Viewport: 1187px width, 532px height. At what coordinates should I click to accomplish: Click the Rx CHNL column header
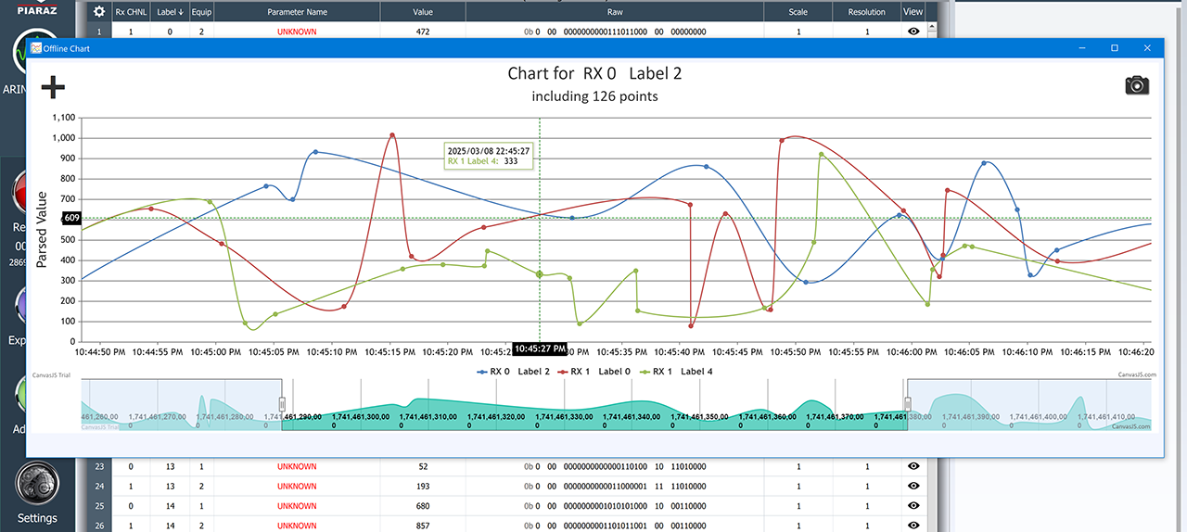tap(130, 12)
